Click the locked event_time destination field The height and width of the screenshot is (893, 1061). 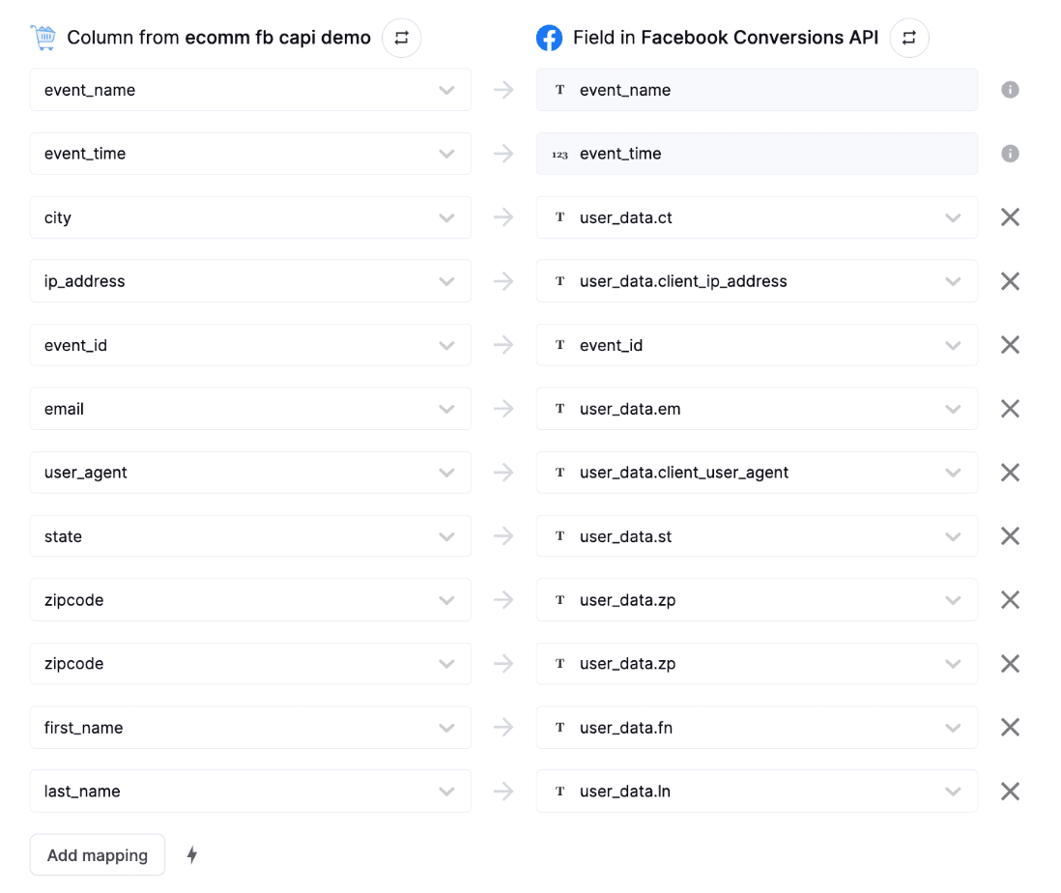[x=757, y=154]
